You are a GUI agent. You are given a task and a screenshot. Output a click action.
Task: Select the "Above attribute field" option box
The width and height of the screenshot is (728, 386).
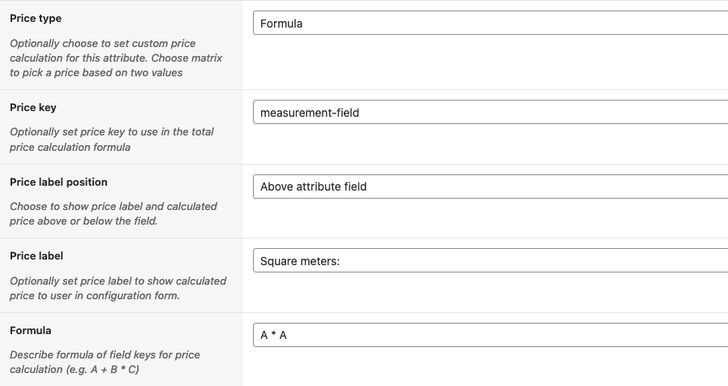tap(314, 187)
